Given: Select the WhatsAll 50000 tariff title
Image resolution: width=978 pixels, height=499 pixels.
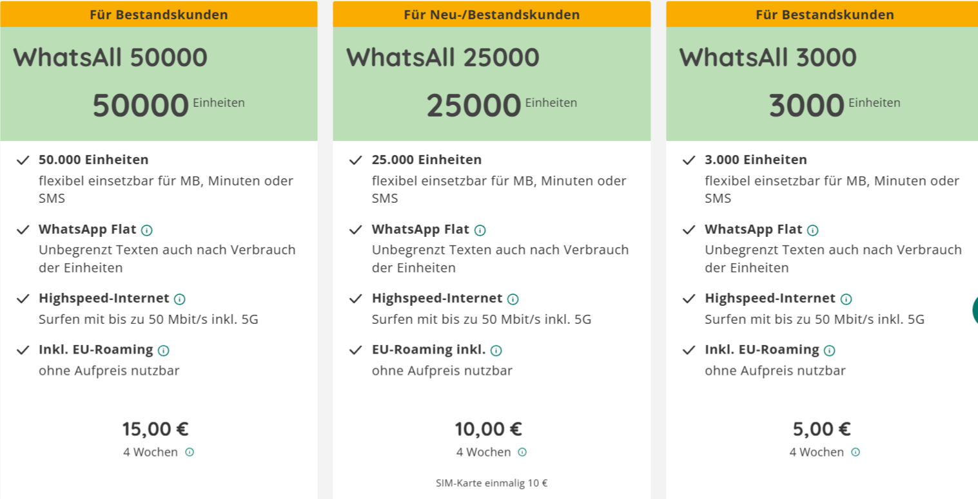Looking at the screenshot, I should (110, 57).
